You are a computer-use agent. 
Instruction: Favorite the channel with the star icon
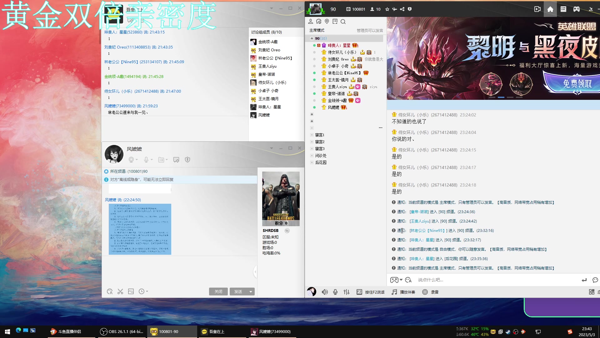coord(387,9)
